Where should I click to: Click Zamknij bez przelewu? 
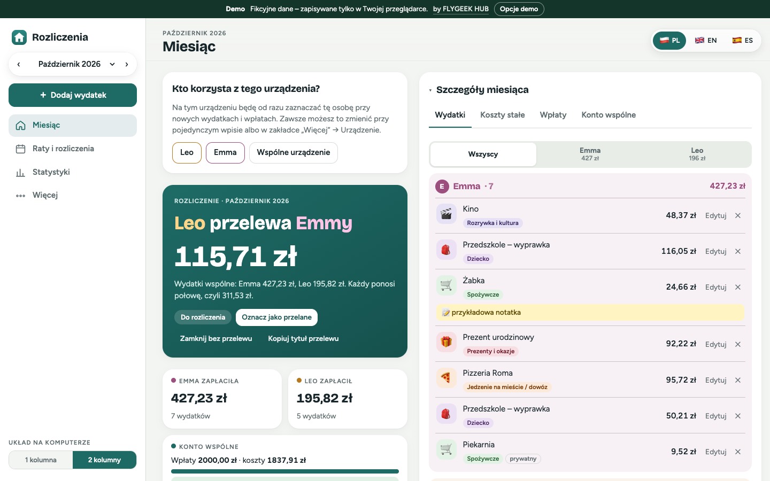tap(216, 339)
